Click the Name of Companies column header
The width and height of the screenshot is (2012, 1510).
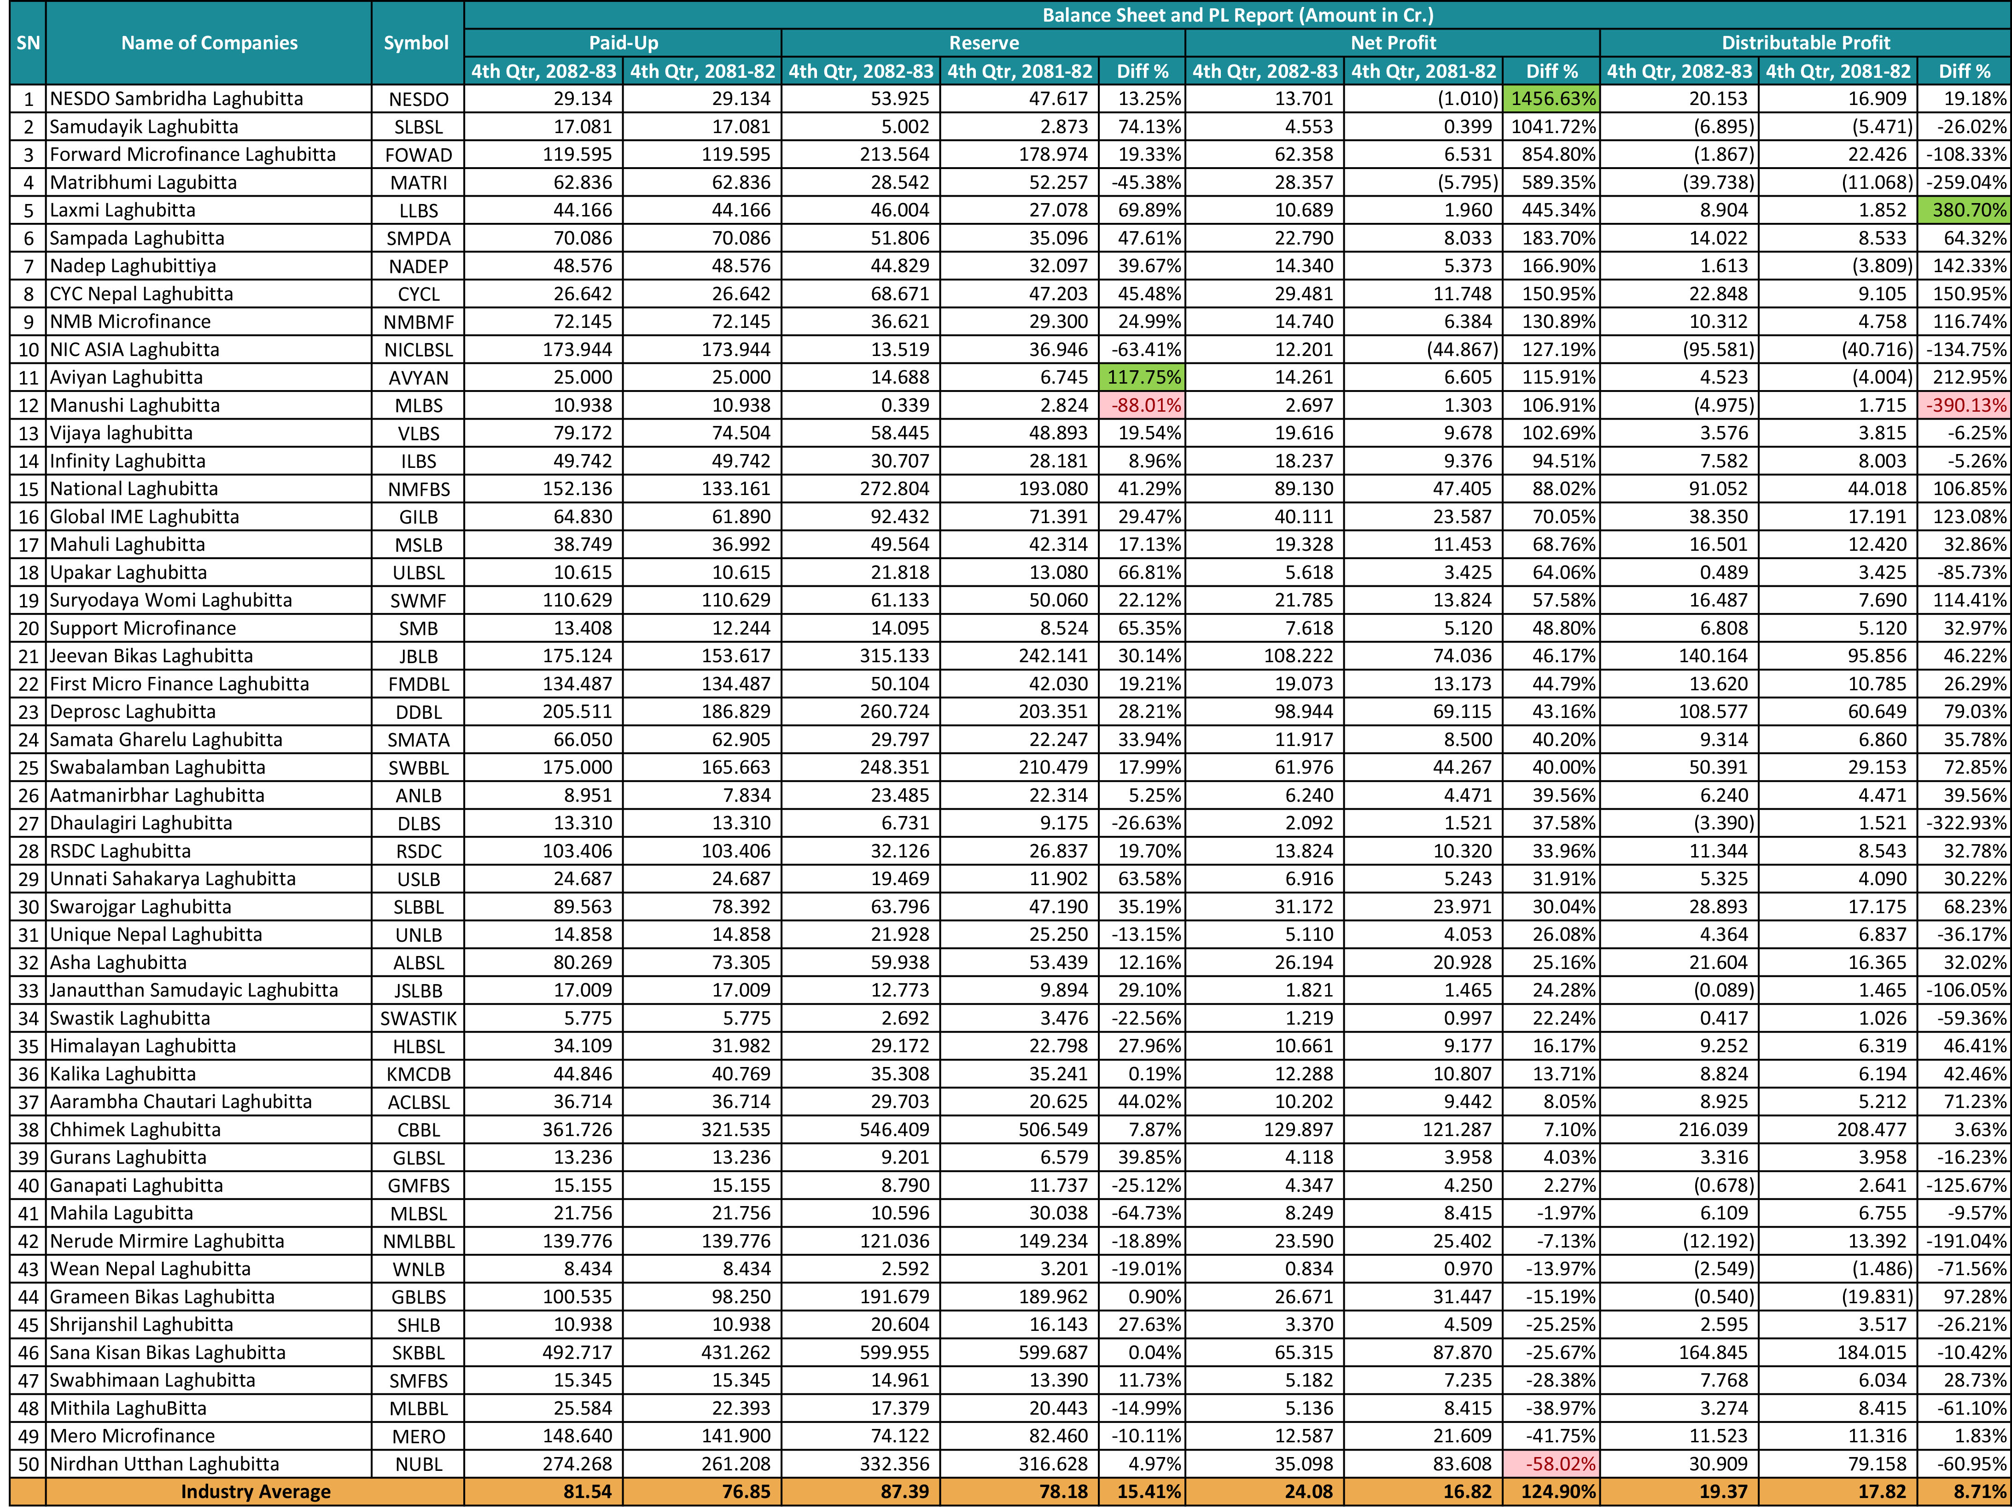pyautogui.click(x=208, y=43)
